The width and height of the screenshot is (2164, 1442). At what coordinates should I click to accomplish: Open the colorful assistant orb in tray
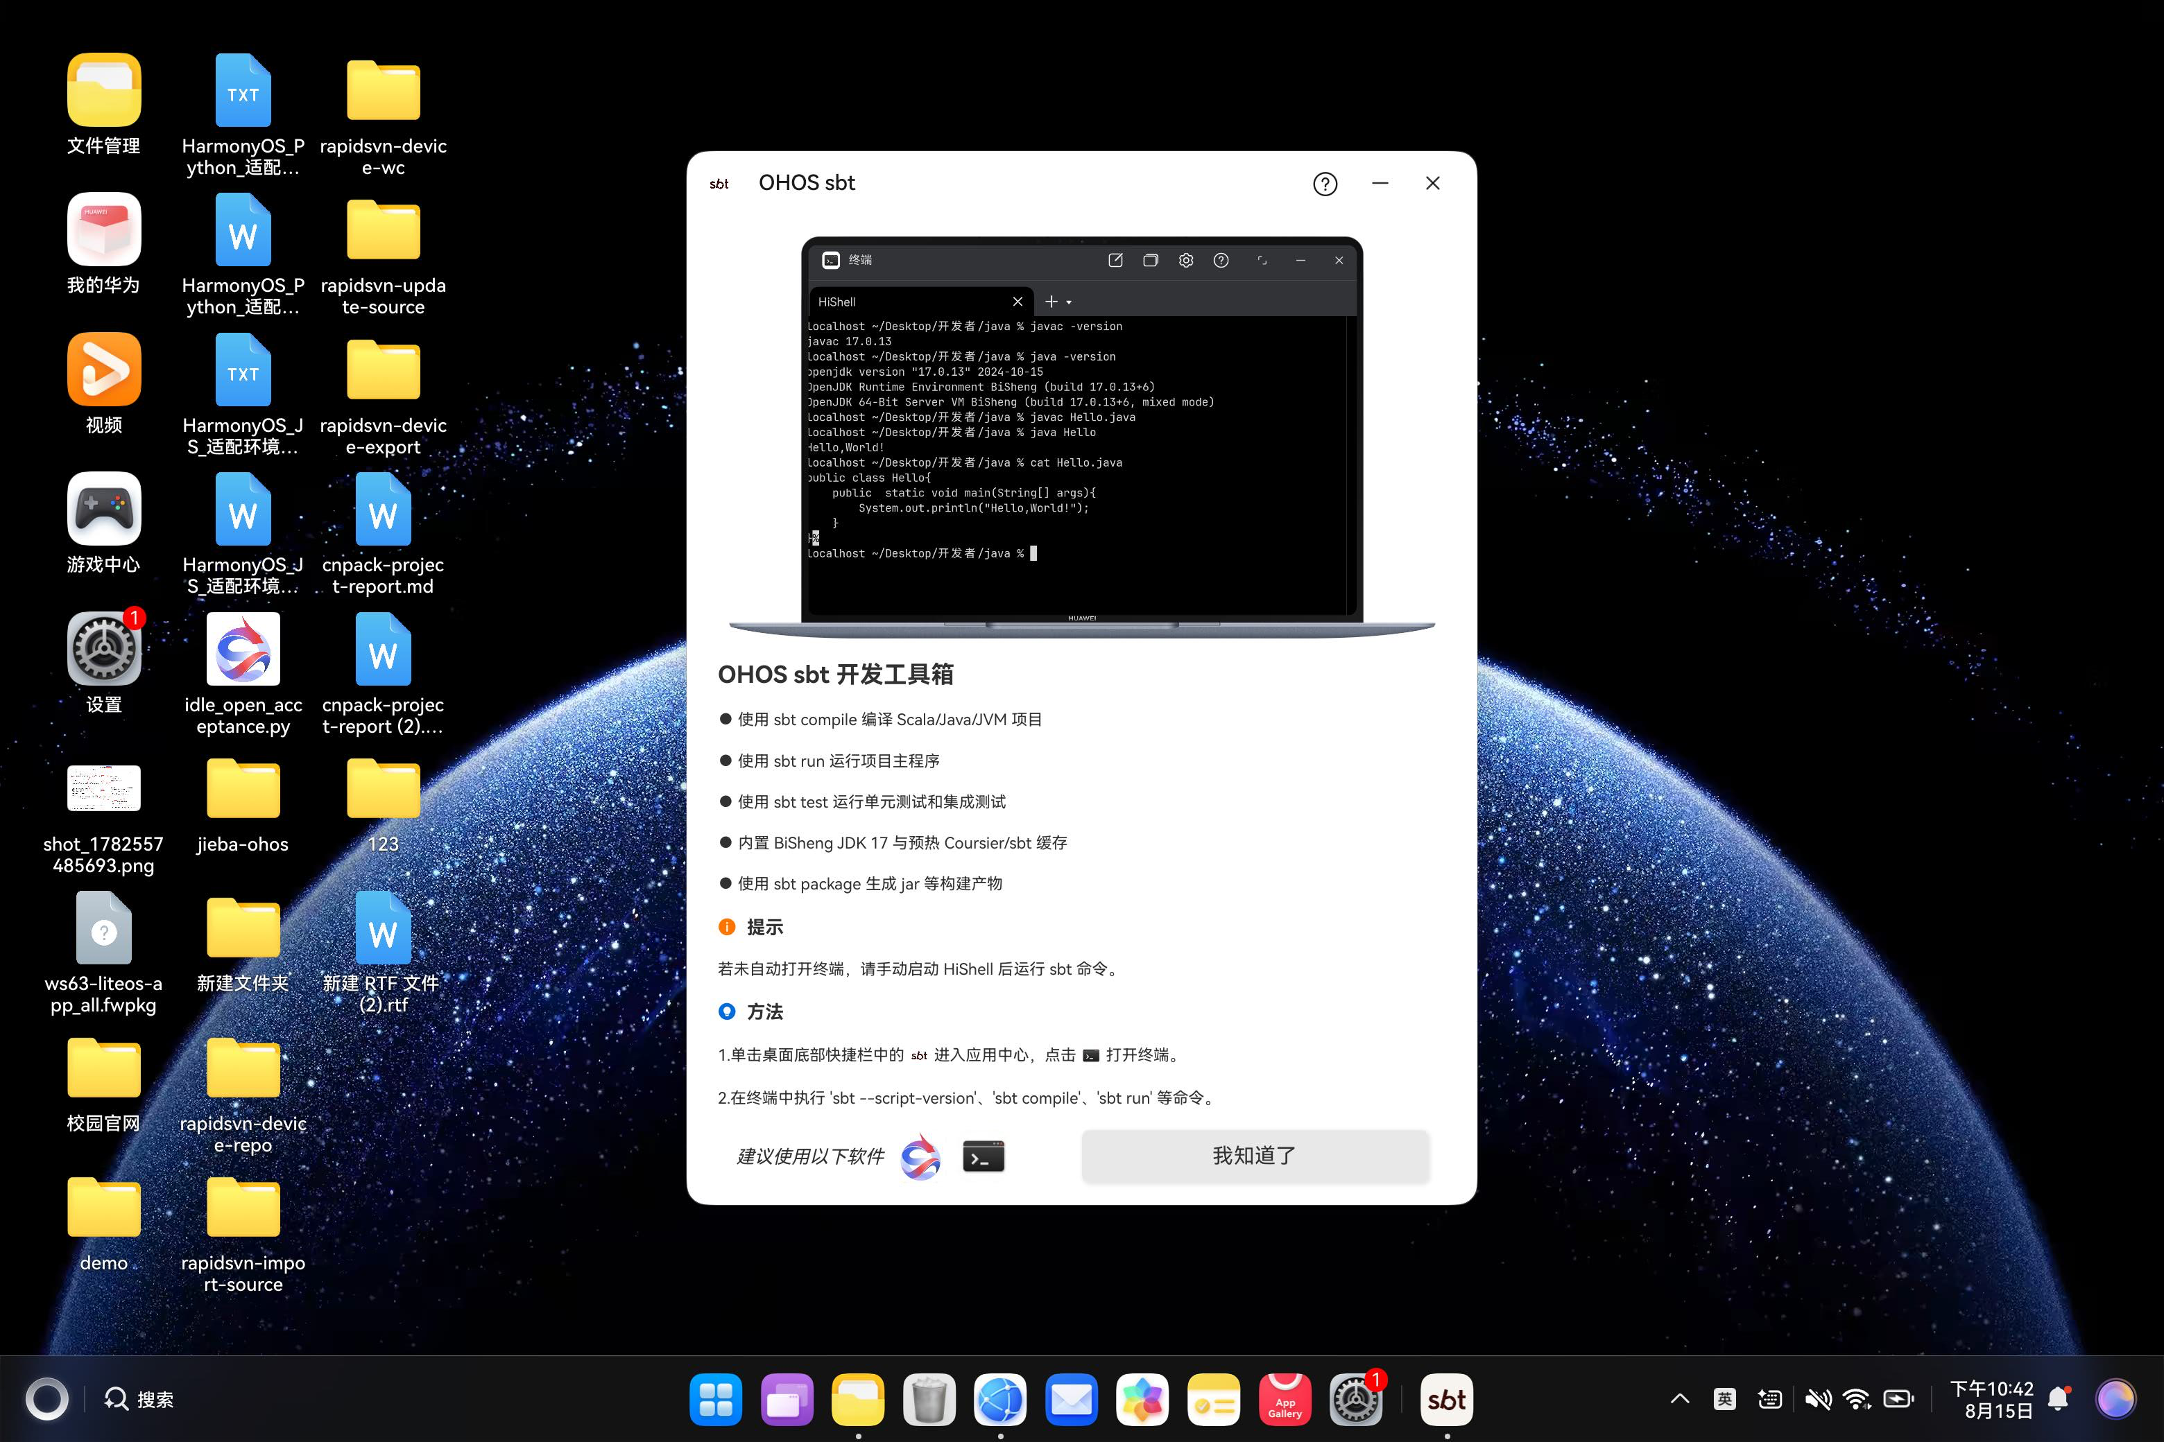click(2115, 1400)
